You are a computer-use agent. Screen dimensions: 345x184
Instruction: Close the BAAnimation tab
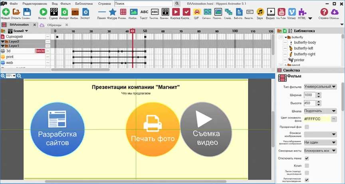tap(35, 25)
